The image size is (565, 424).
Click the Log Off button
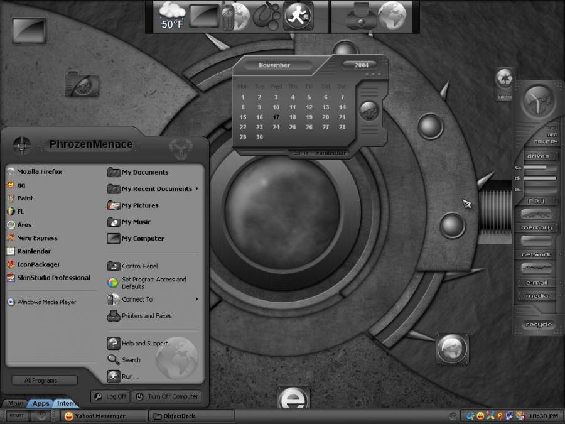[x=110, y=396]
